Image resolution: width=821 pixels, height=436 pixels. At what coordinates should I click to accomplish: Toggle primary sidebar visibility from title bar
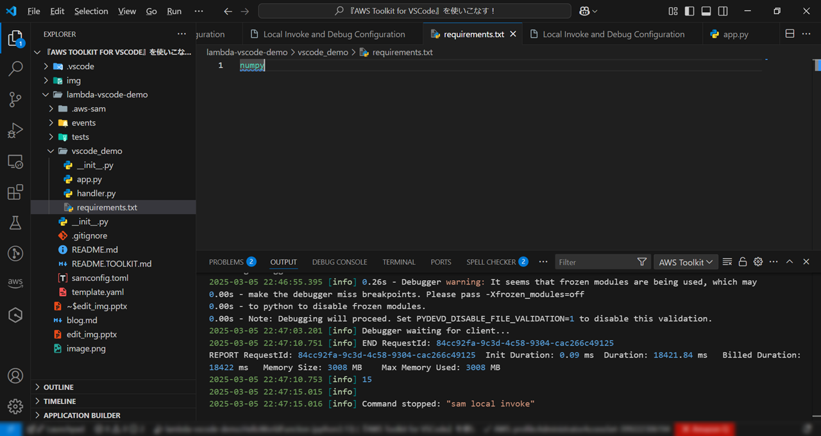pos(689,11)
